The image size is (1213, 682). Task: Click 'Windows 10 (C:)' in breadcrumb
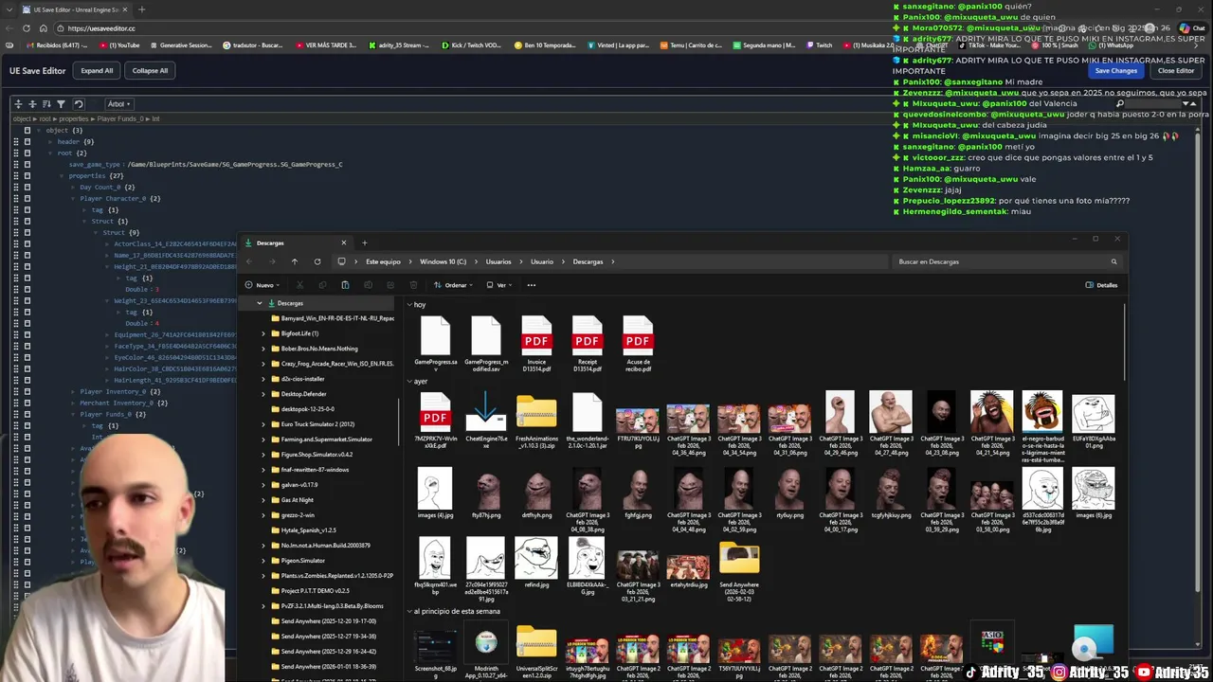(x=443, y=261)
